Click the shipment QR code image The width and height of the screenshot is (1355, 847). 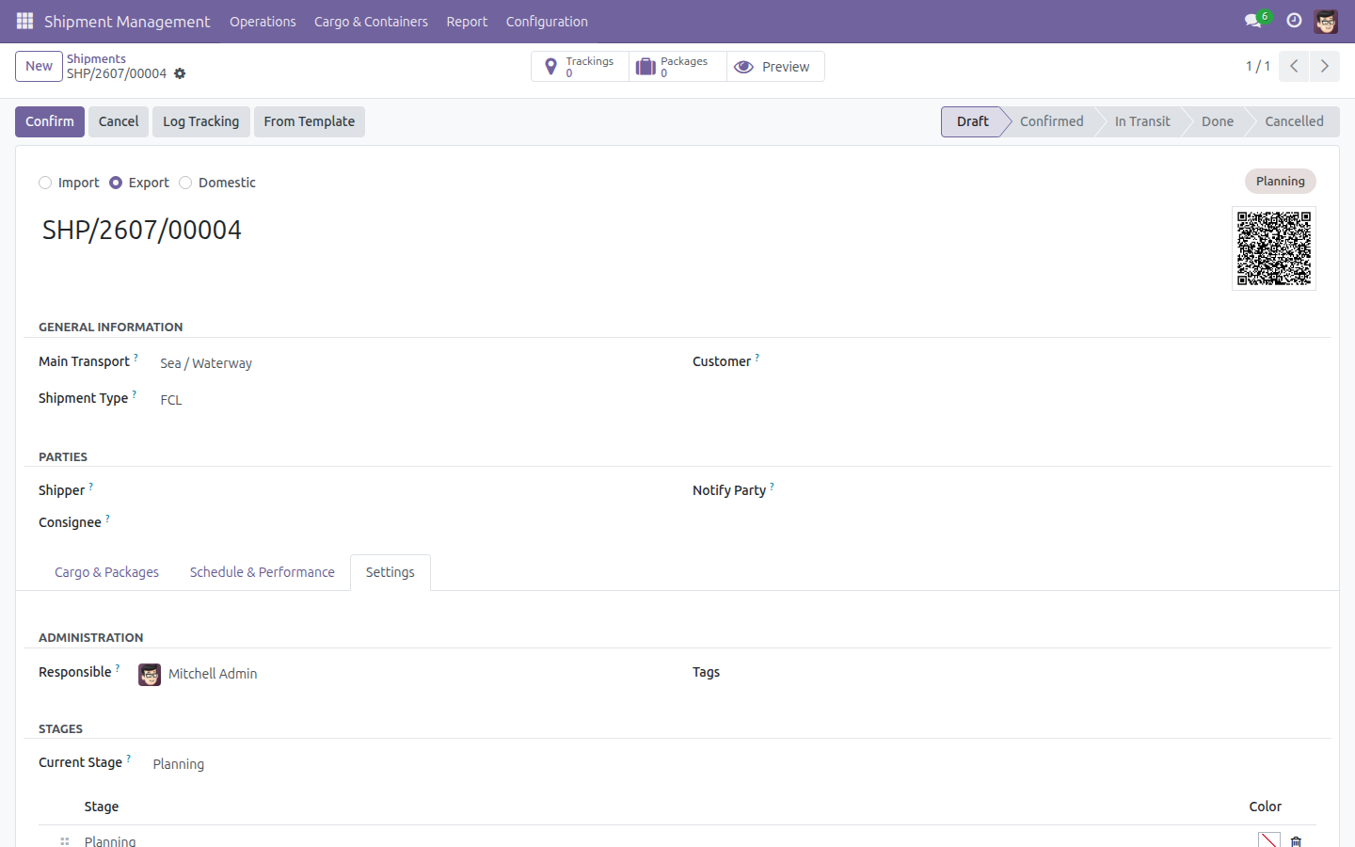pos(1274,248)
